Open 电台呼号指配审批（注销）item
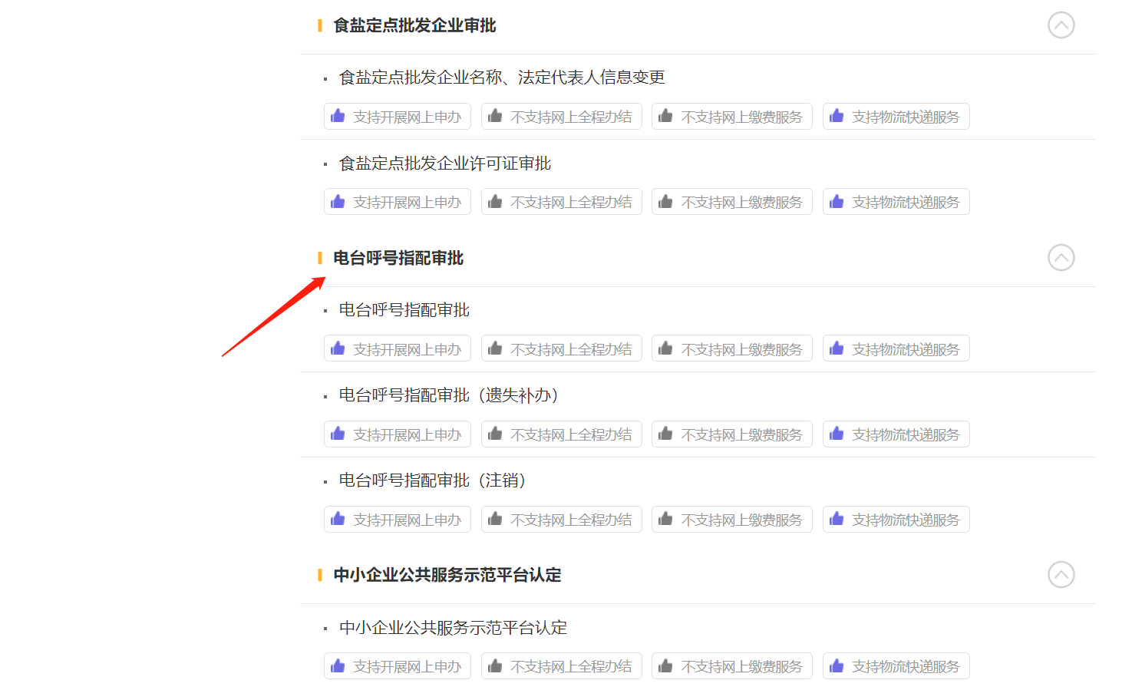Image resolution: width=1122 pixels, height=700 pixels. tap(433, 480)
